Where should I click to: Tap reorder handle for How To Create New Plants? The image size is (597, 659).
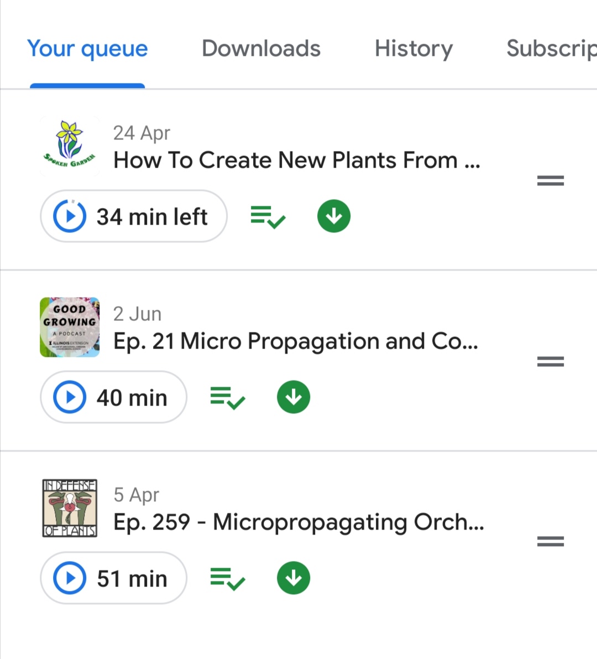coord(551,181)
